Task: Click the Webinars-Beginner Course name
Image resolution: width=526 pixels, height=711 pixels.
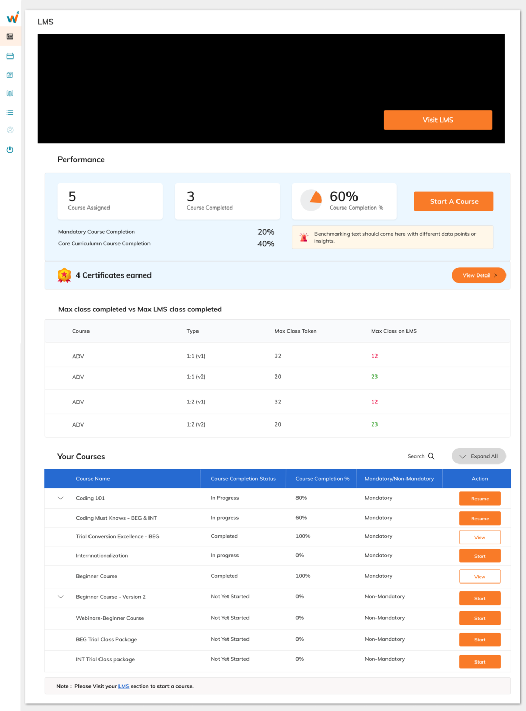Action: tap(110, 618)
